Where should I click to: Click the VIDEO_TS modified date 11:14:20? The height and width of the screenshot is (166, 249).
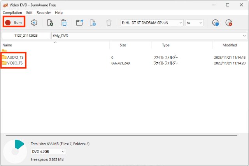(x=230, y=63)
